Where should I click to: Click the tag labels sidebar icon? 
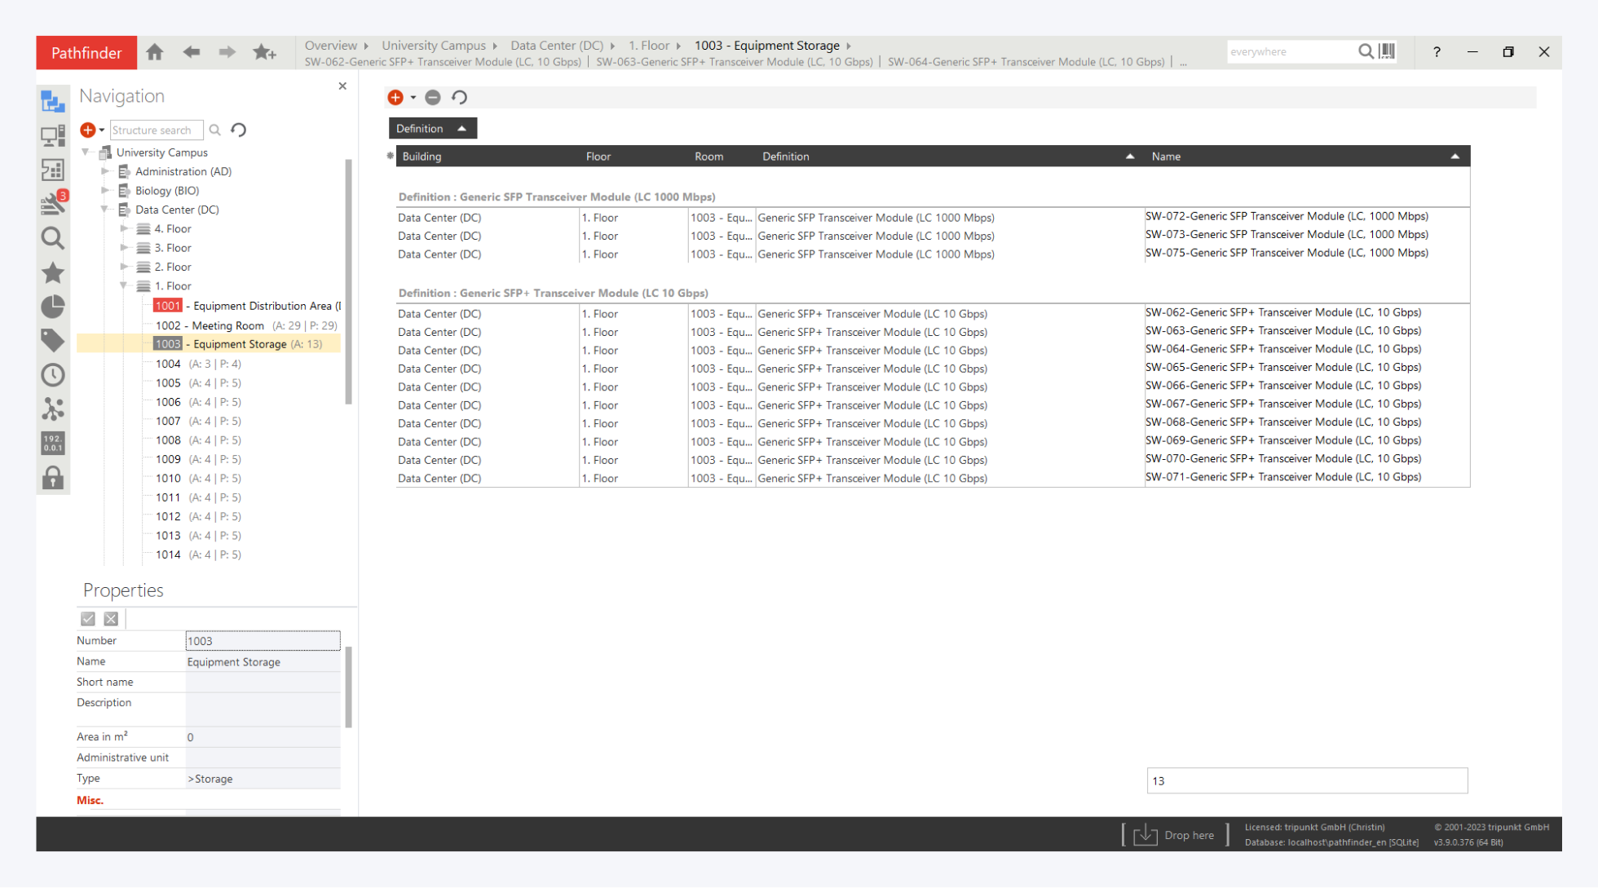click(53, 340)
